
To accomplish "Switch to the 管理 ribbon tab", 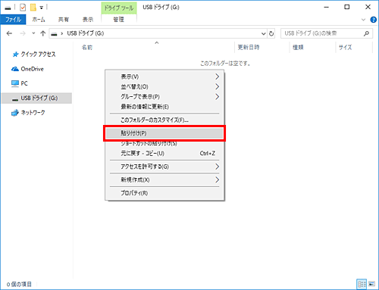I will (x=119, y=20).
